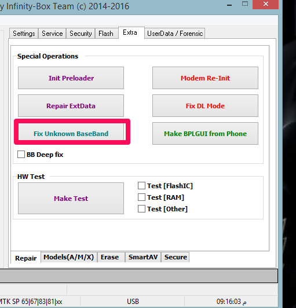The height and width of the screenshot is (308, 296).
Task: Switch to the Service tab
Action: pyautogui.click(x=52, y=34)
